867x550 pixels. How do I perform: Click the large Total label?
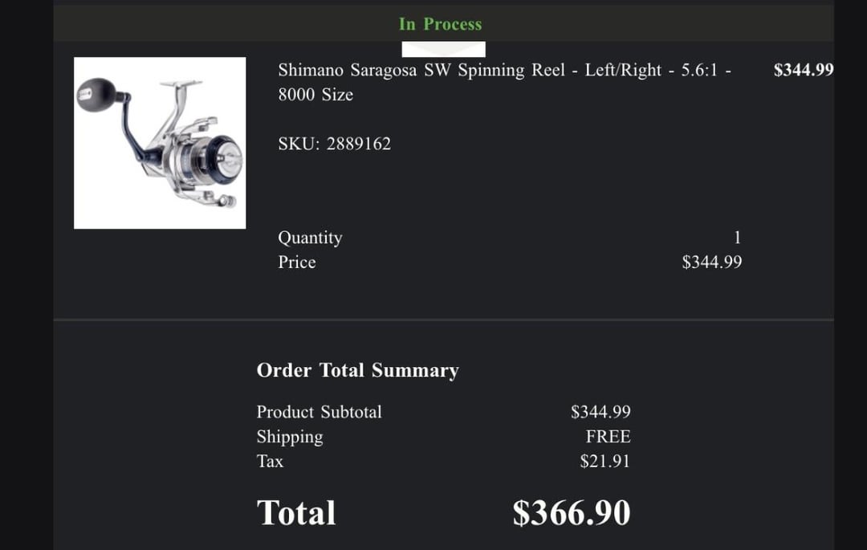click(296, 513)
